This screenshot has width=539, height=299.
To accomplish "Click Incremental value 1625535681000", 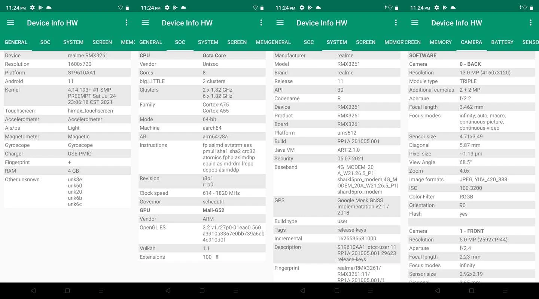I will click(357, 238).
